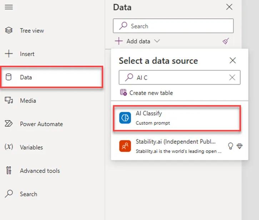The height and width of the screenshot is (220, 259).
Task: Open the Power Automate panel
Action: pyautogui.click(x=41, y=124)
